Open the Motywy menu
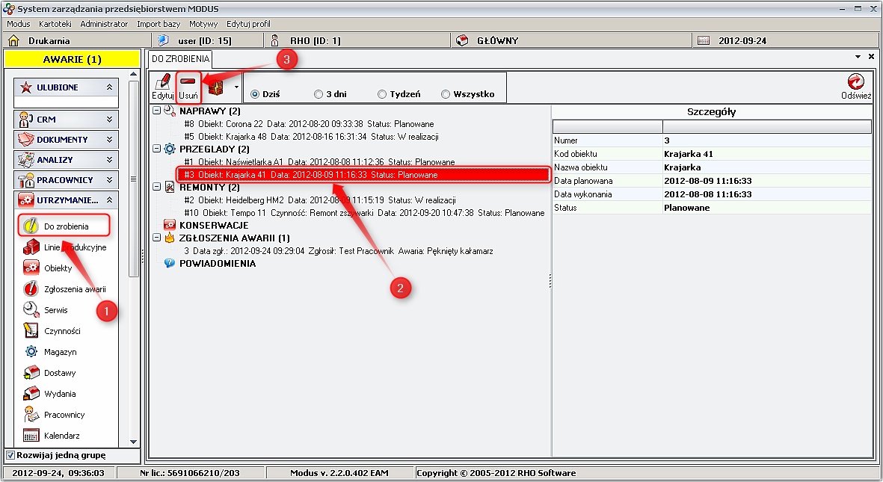The width and height of the screenshot is (883, 482). (203, 24)
